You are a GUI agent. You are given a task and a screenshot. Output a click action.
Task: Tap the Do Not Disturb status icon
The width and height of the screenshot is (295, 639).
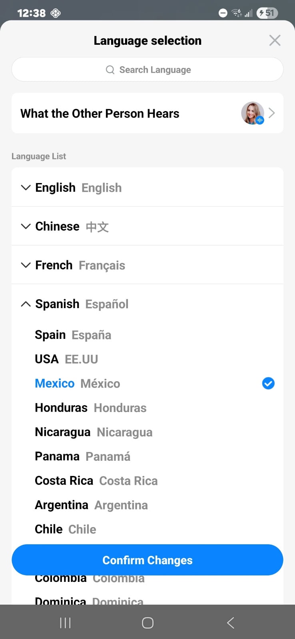(223, 13)
